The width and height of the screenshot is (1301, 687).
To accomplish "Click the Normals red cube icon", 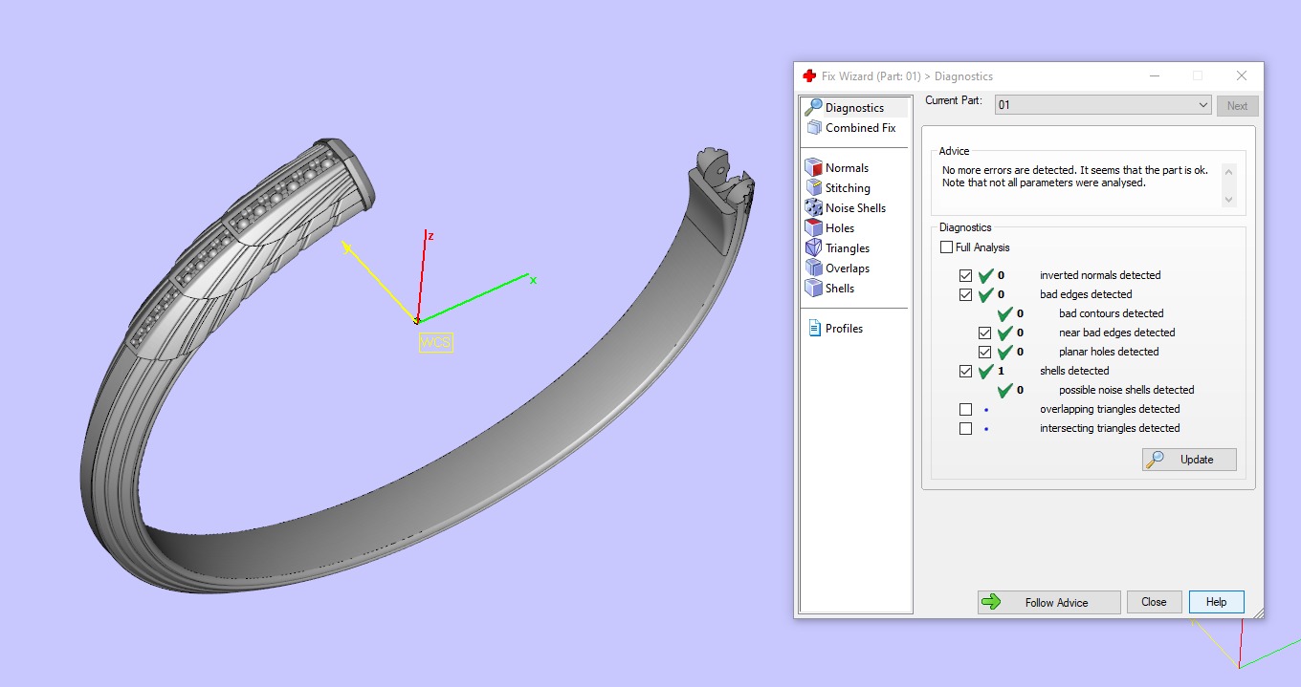I will pyautogui.click(x=814, y=167).
